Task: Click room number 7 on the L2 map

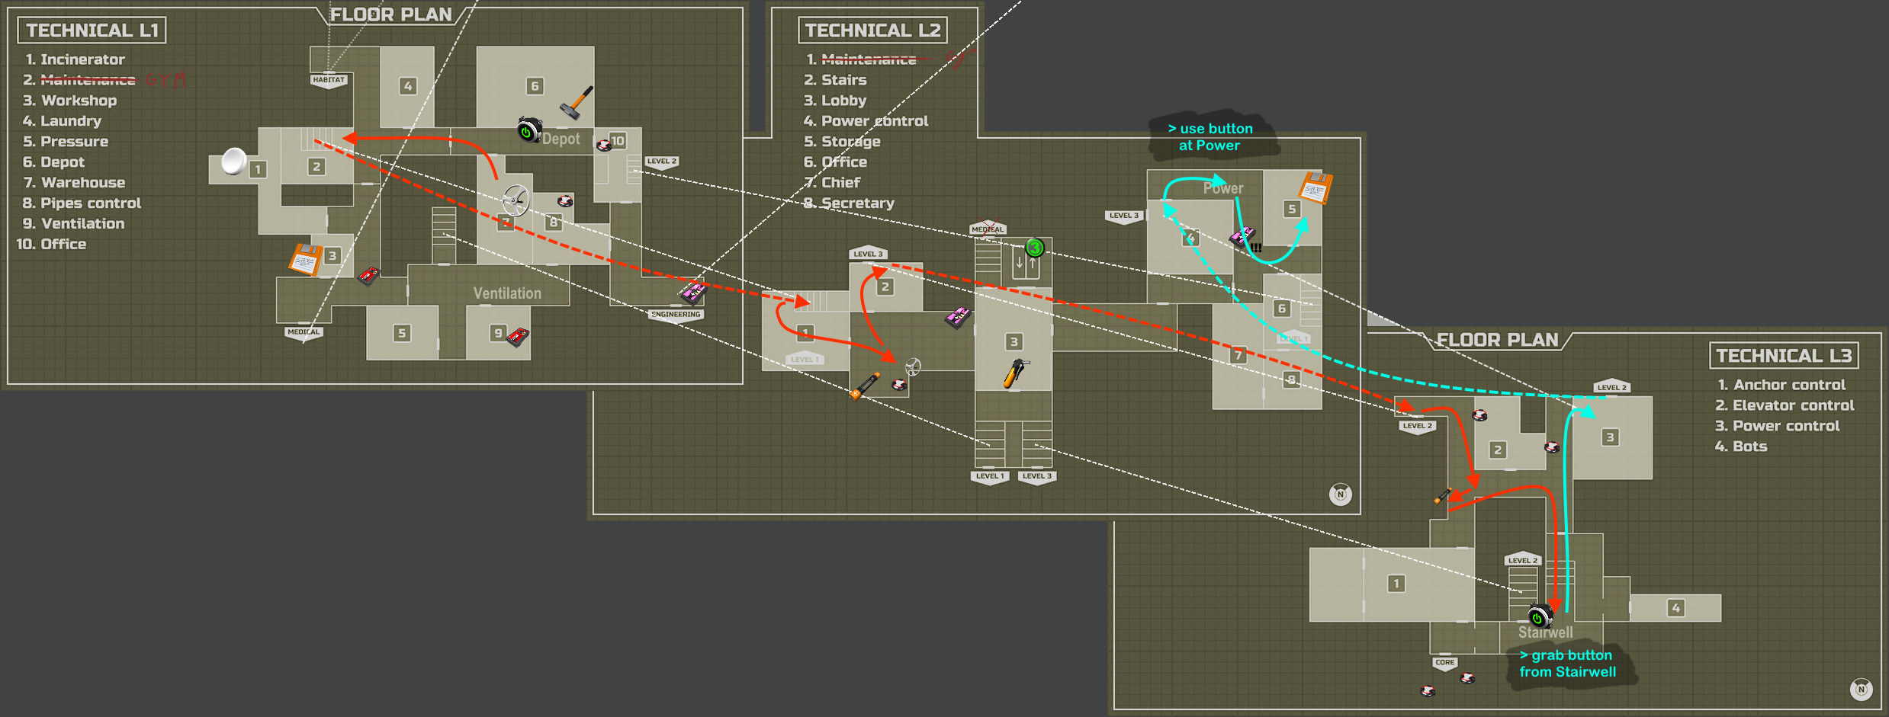Action: click(1238, 354)
